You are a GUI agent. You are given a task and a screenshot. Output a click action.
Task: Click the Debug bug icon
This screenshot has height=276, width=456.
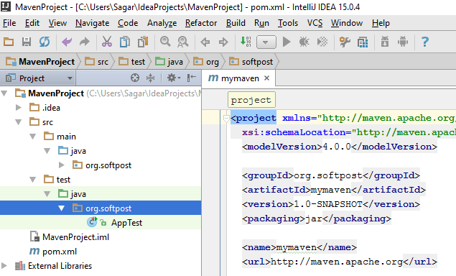(304, 42)
